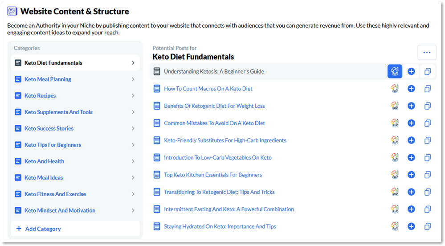This screenshot has height=246, width=445.
Task: Copy the Transitioning To Ketogenic Diet title
Action: 428,192
